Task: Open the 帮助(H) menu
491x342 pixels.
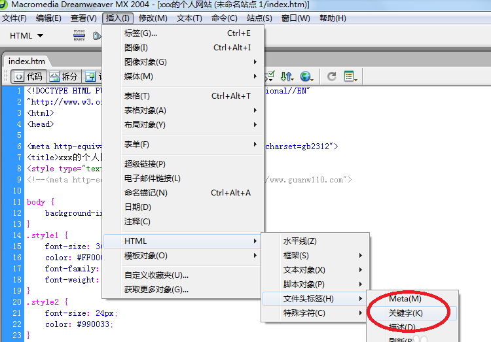Action: (333, 18)
